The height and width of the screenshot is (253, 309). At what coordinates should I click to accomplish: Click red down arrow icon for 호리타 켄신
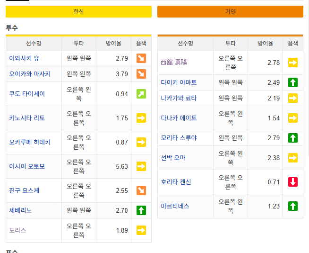point(293,182)
